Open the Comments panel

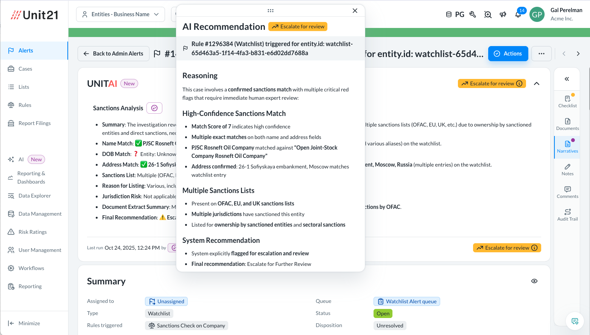pos(568,192)
